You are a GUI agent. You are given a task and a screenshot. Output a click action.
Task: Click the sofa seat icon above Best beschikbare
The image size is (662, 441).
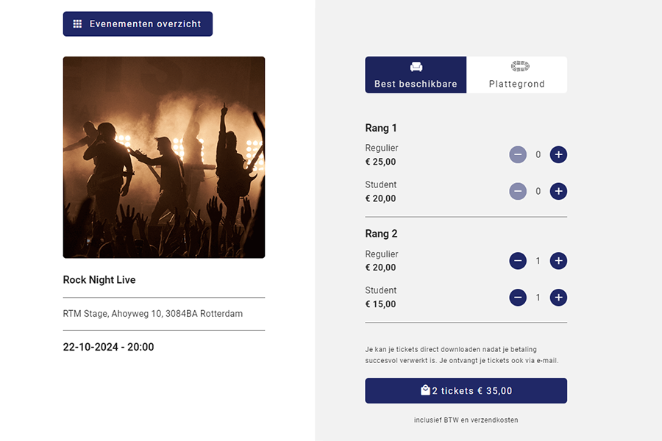(x=416, y=67)
